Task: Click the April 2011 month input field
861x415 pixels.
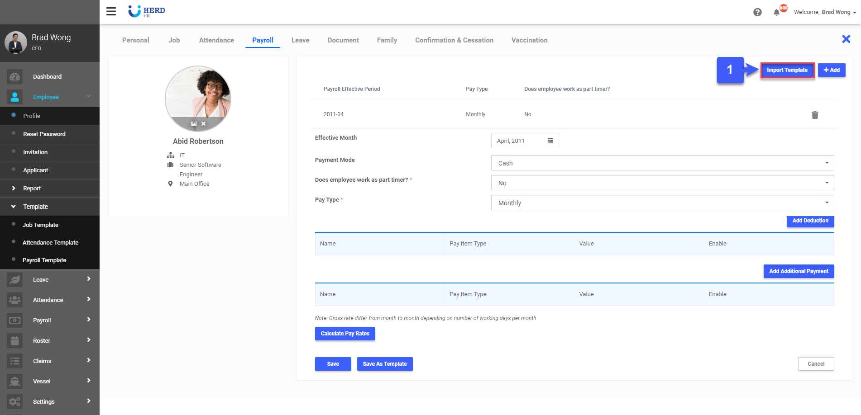Action: [516, 141]
